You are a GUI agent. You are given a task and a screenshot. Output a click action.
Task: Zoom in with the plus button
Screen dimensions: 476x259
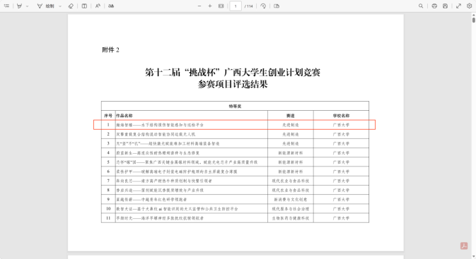coord(210,6)
